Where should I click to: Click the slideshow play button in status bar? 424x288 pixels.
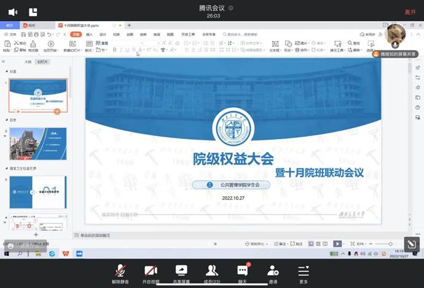tap(337, 244)
